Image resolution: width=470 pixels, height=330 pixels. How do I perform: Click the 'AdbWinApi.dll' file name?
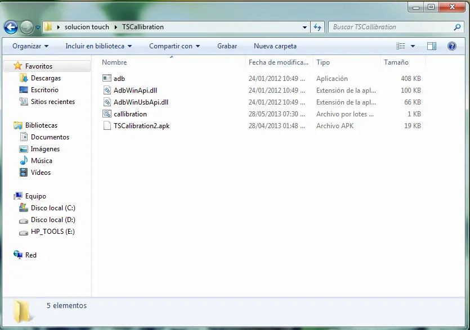[135, 90]
